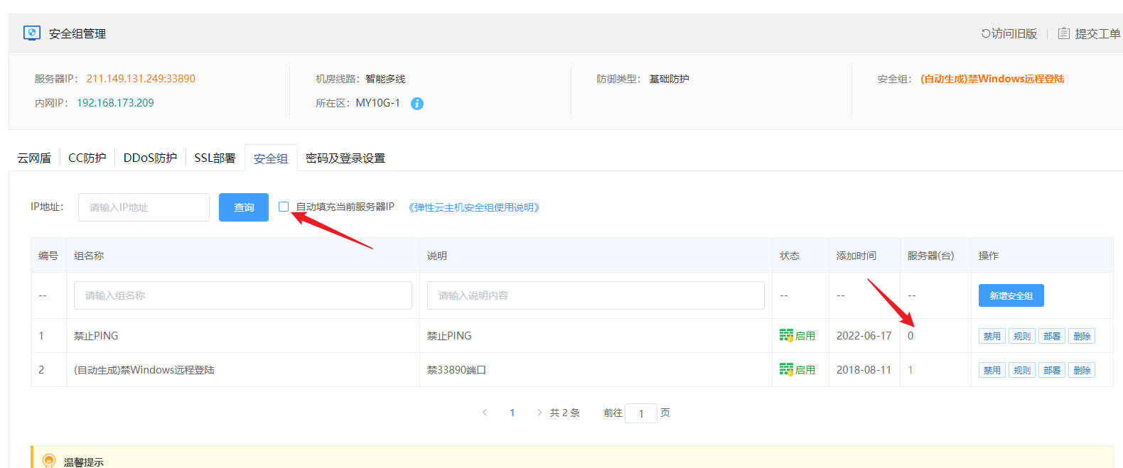This screenshot has width=1123, height=468.
Task: Switch to the 云网盾 tab
Action: point(34,158)
